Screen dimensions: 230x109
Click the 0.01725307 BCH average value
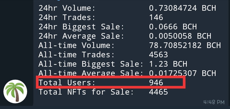point(183,73)
